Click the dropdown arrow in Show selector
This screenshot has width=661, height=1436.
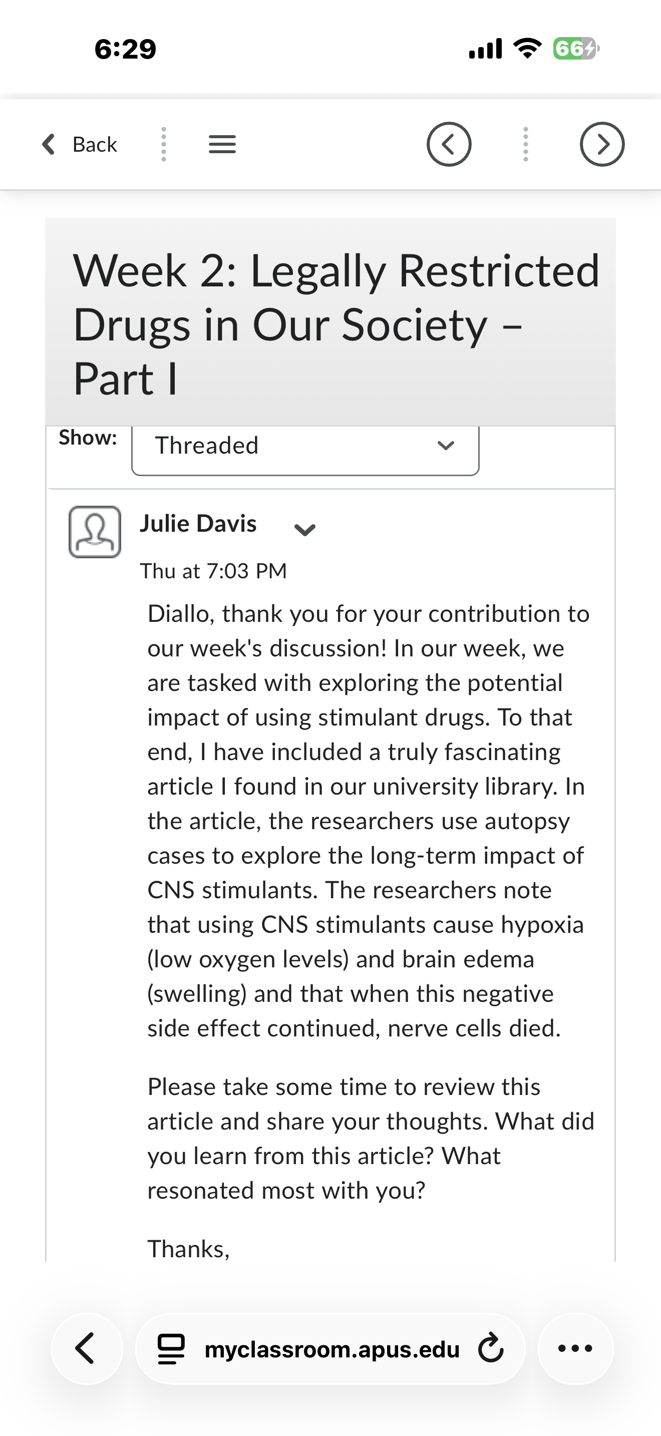(x=446, y=446)
